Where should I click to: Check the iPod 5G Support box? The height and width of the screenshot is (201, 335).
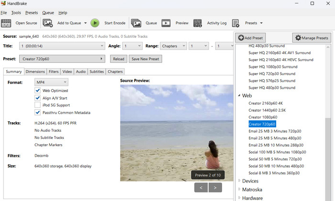38,105
